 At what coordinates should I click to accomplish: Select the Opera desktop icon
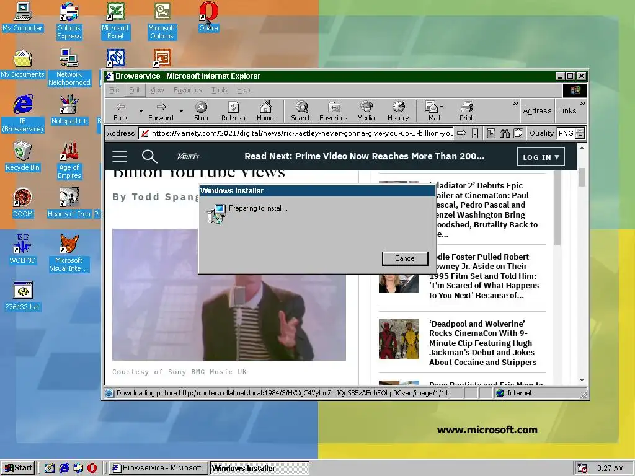click(x=208, y=17)
